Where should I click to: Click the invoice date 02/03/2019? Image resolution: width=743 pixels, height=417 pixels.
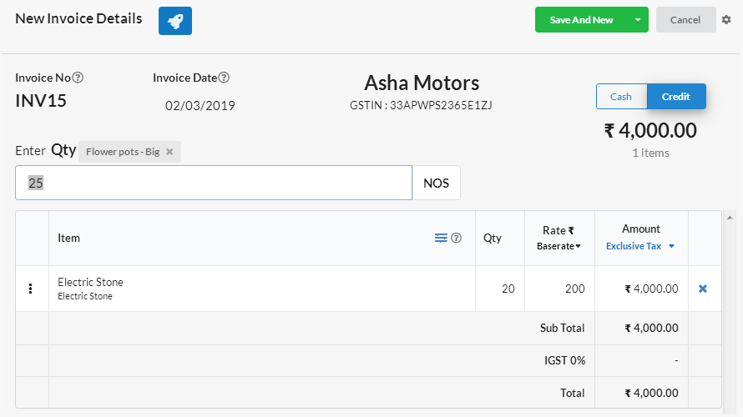[200, 106]
